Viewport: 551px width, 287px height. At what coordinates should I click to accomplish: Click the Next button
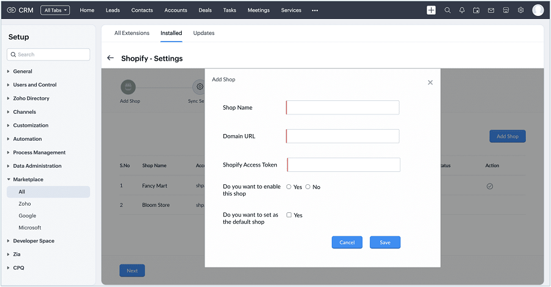coord(132,270)
